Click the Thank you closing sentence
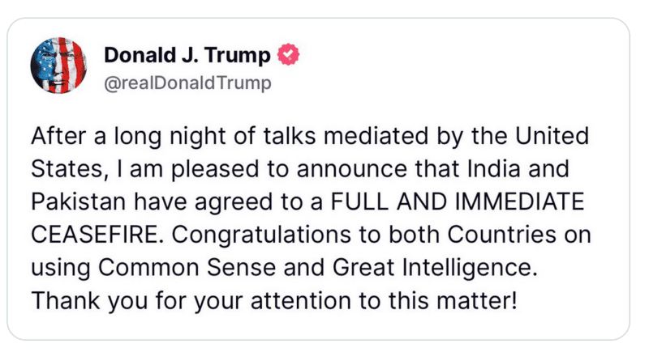The width and height of the screenshot is (649, 352). click(x=274, y=300)
